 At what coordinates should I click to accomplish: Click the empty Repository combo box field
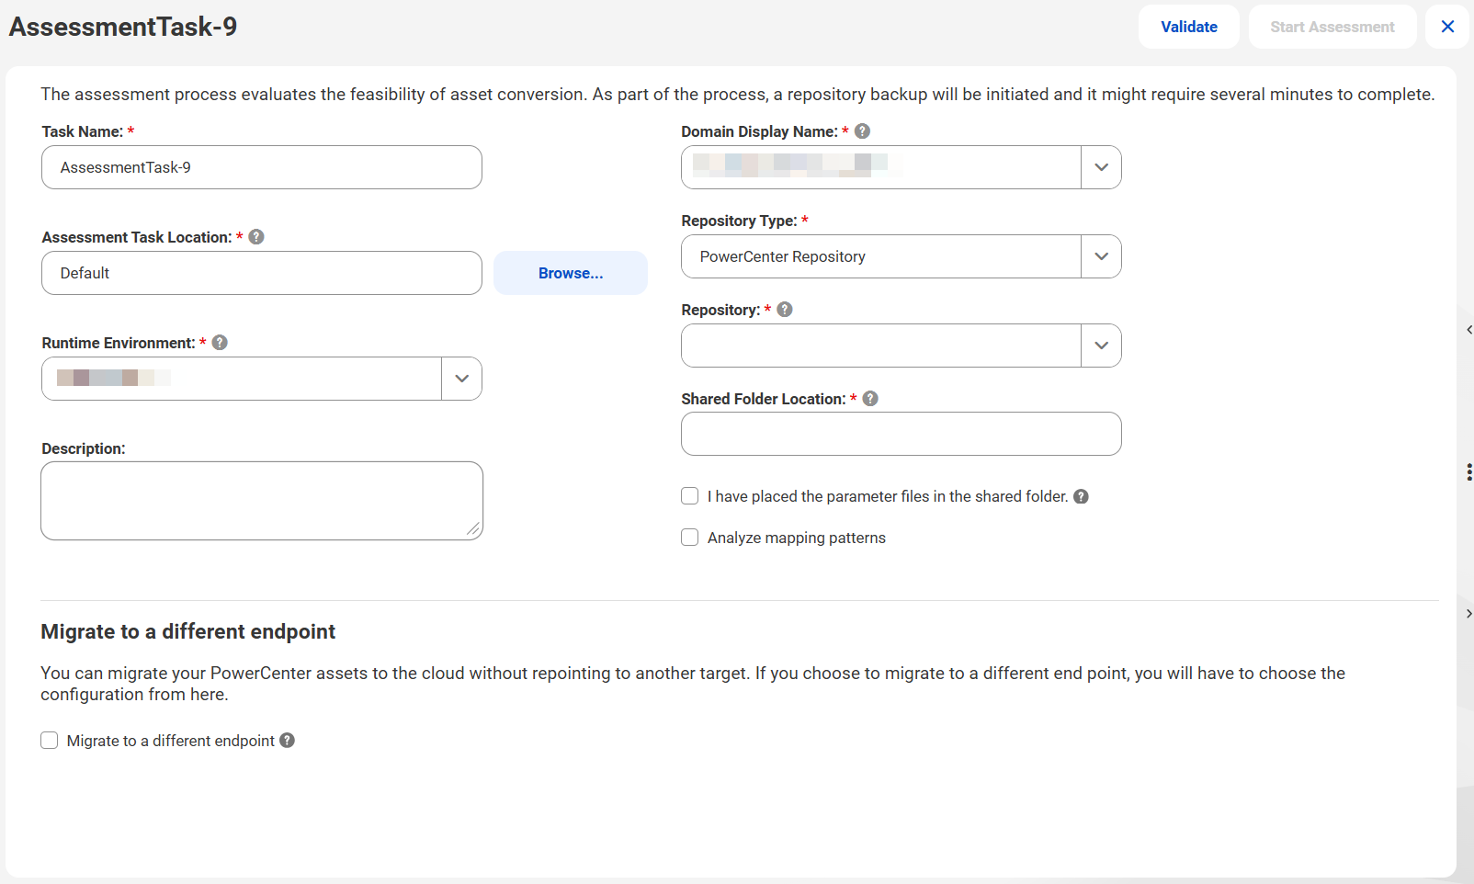881,346
